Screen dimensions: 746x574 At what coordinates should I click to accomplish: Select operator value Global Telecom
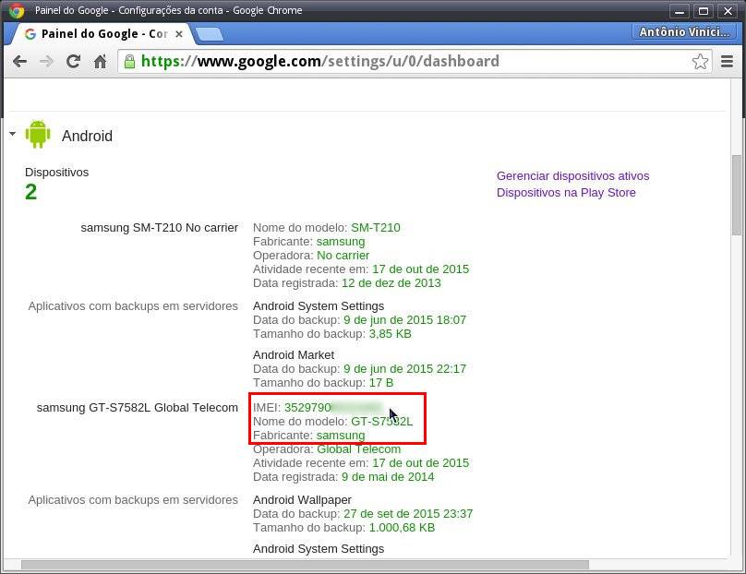pos(359,448)
